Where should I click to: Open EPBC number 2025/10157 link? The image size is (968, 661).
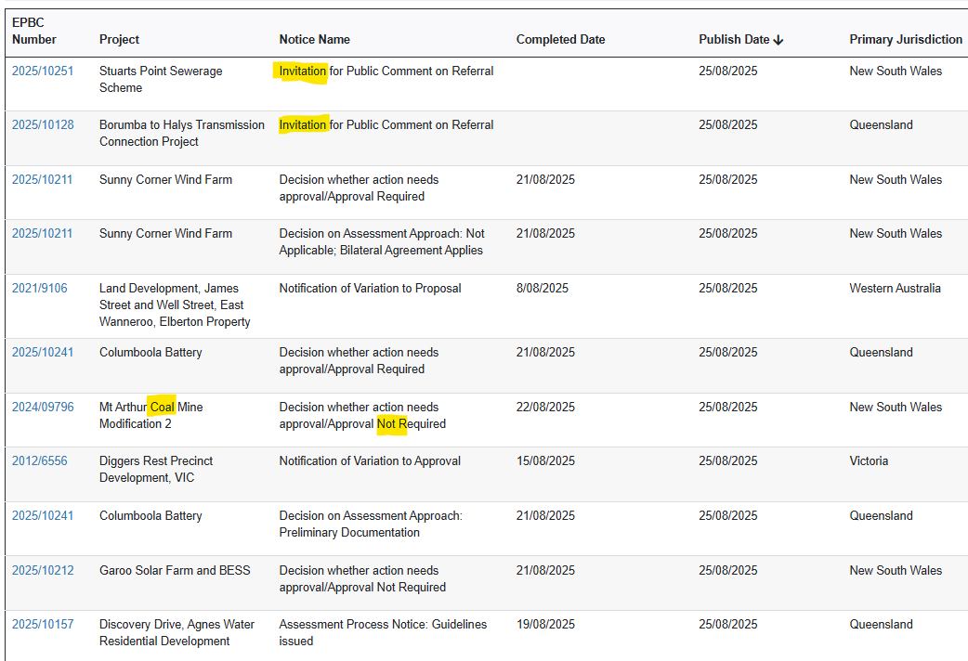pos(43,625)
